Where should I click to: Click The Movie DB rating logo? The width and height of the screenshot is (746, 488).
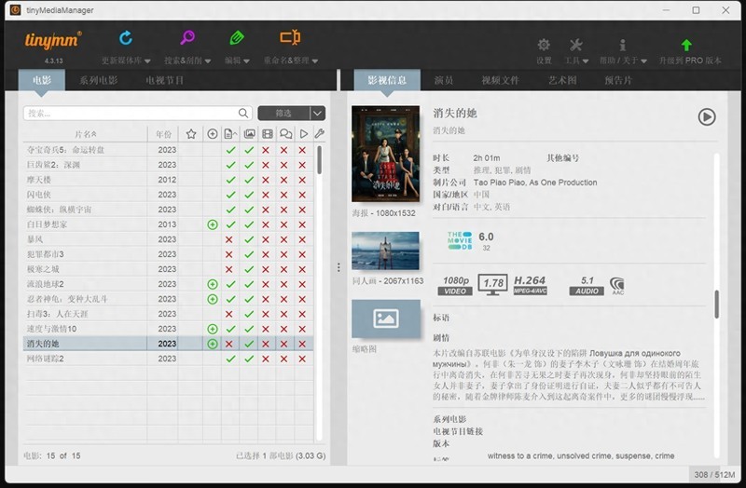(x=460, y=240)
